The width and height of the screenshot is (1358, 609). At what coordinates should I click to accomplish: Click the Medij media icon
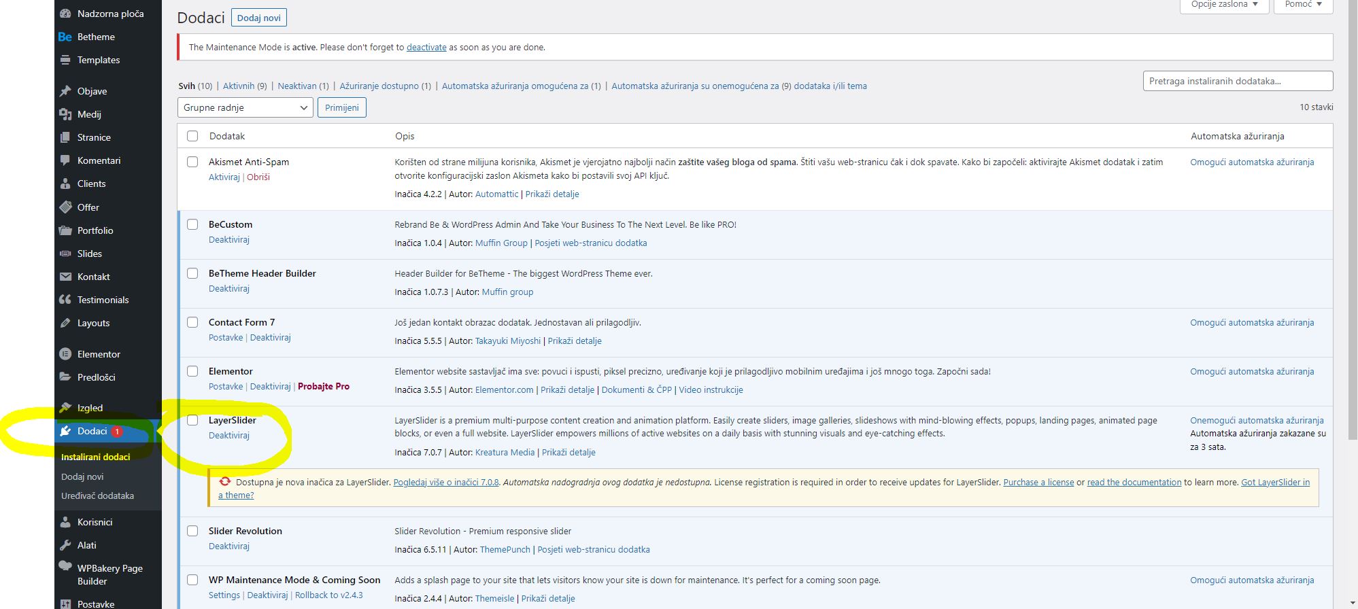(x=65, y=114)
